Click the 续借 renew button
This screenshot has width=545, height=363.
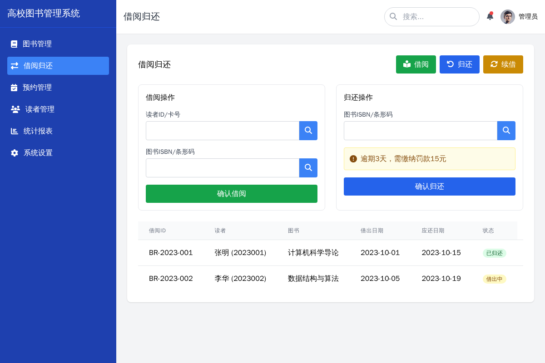tap(503, 64)
